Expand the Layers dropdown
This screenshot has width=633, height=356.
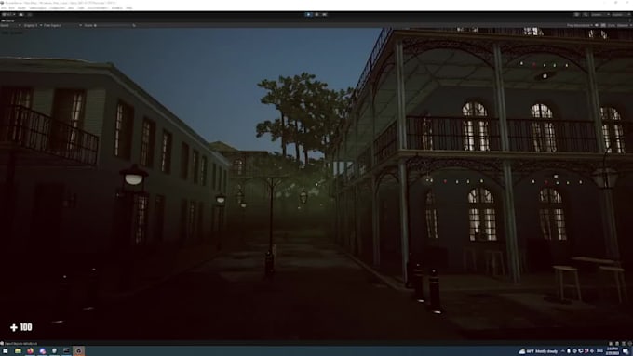point(600,15)
